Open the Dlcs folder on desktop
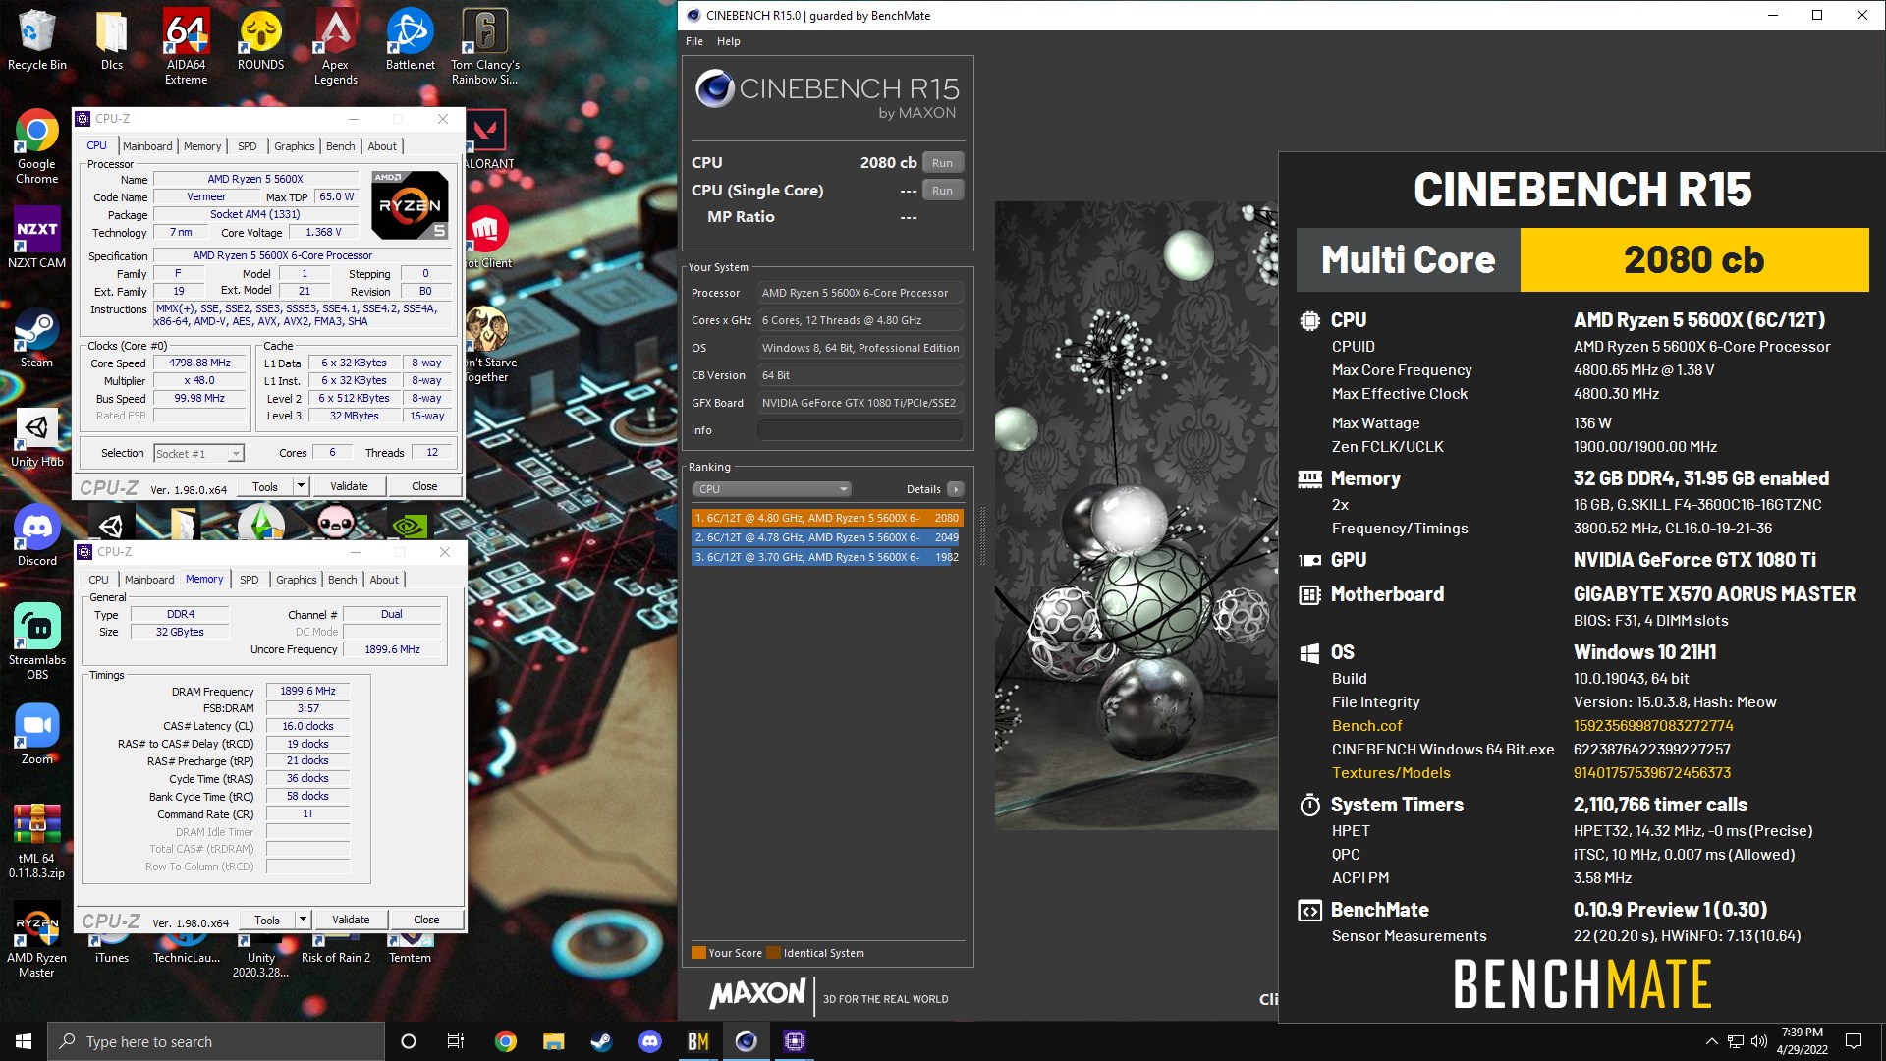 pos(112,39)
